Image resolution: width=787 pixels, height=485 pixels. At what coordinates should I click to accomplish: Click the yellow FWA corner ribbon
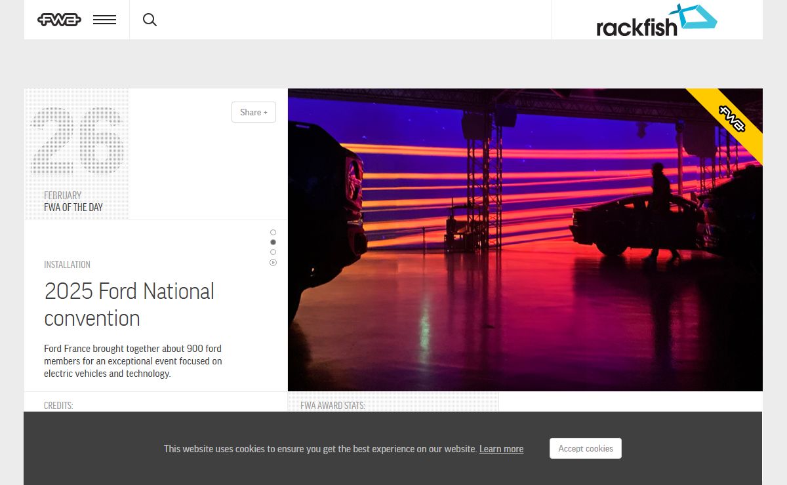[x=733, y=119]
